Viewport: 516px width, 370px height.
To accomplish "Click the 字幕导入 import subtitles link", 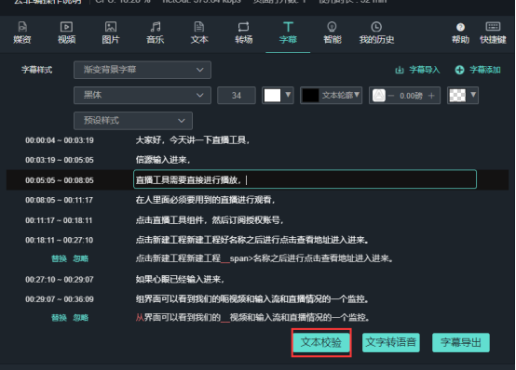I will [424, 70].
